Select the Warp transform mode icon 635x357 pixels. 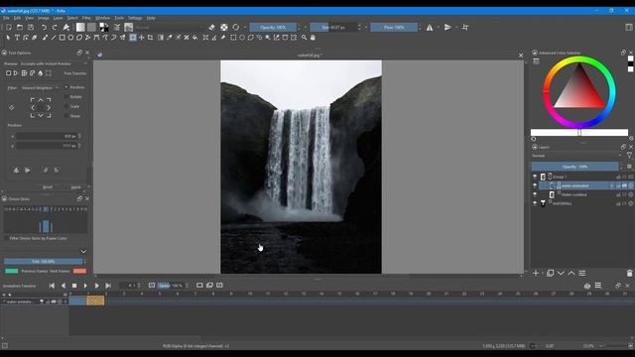24,73
